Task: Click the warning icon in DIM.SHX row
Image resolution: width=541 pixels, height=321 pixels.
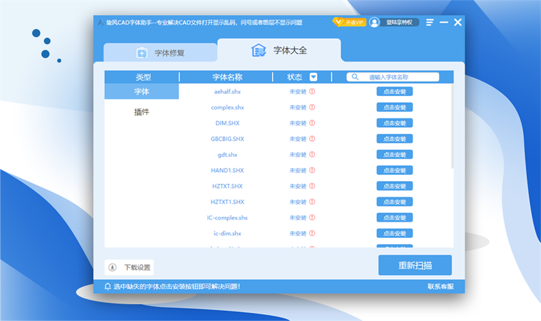Action: [312, 123]
